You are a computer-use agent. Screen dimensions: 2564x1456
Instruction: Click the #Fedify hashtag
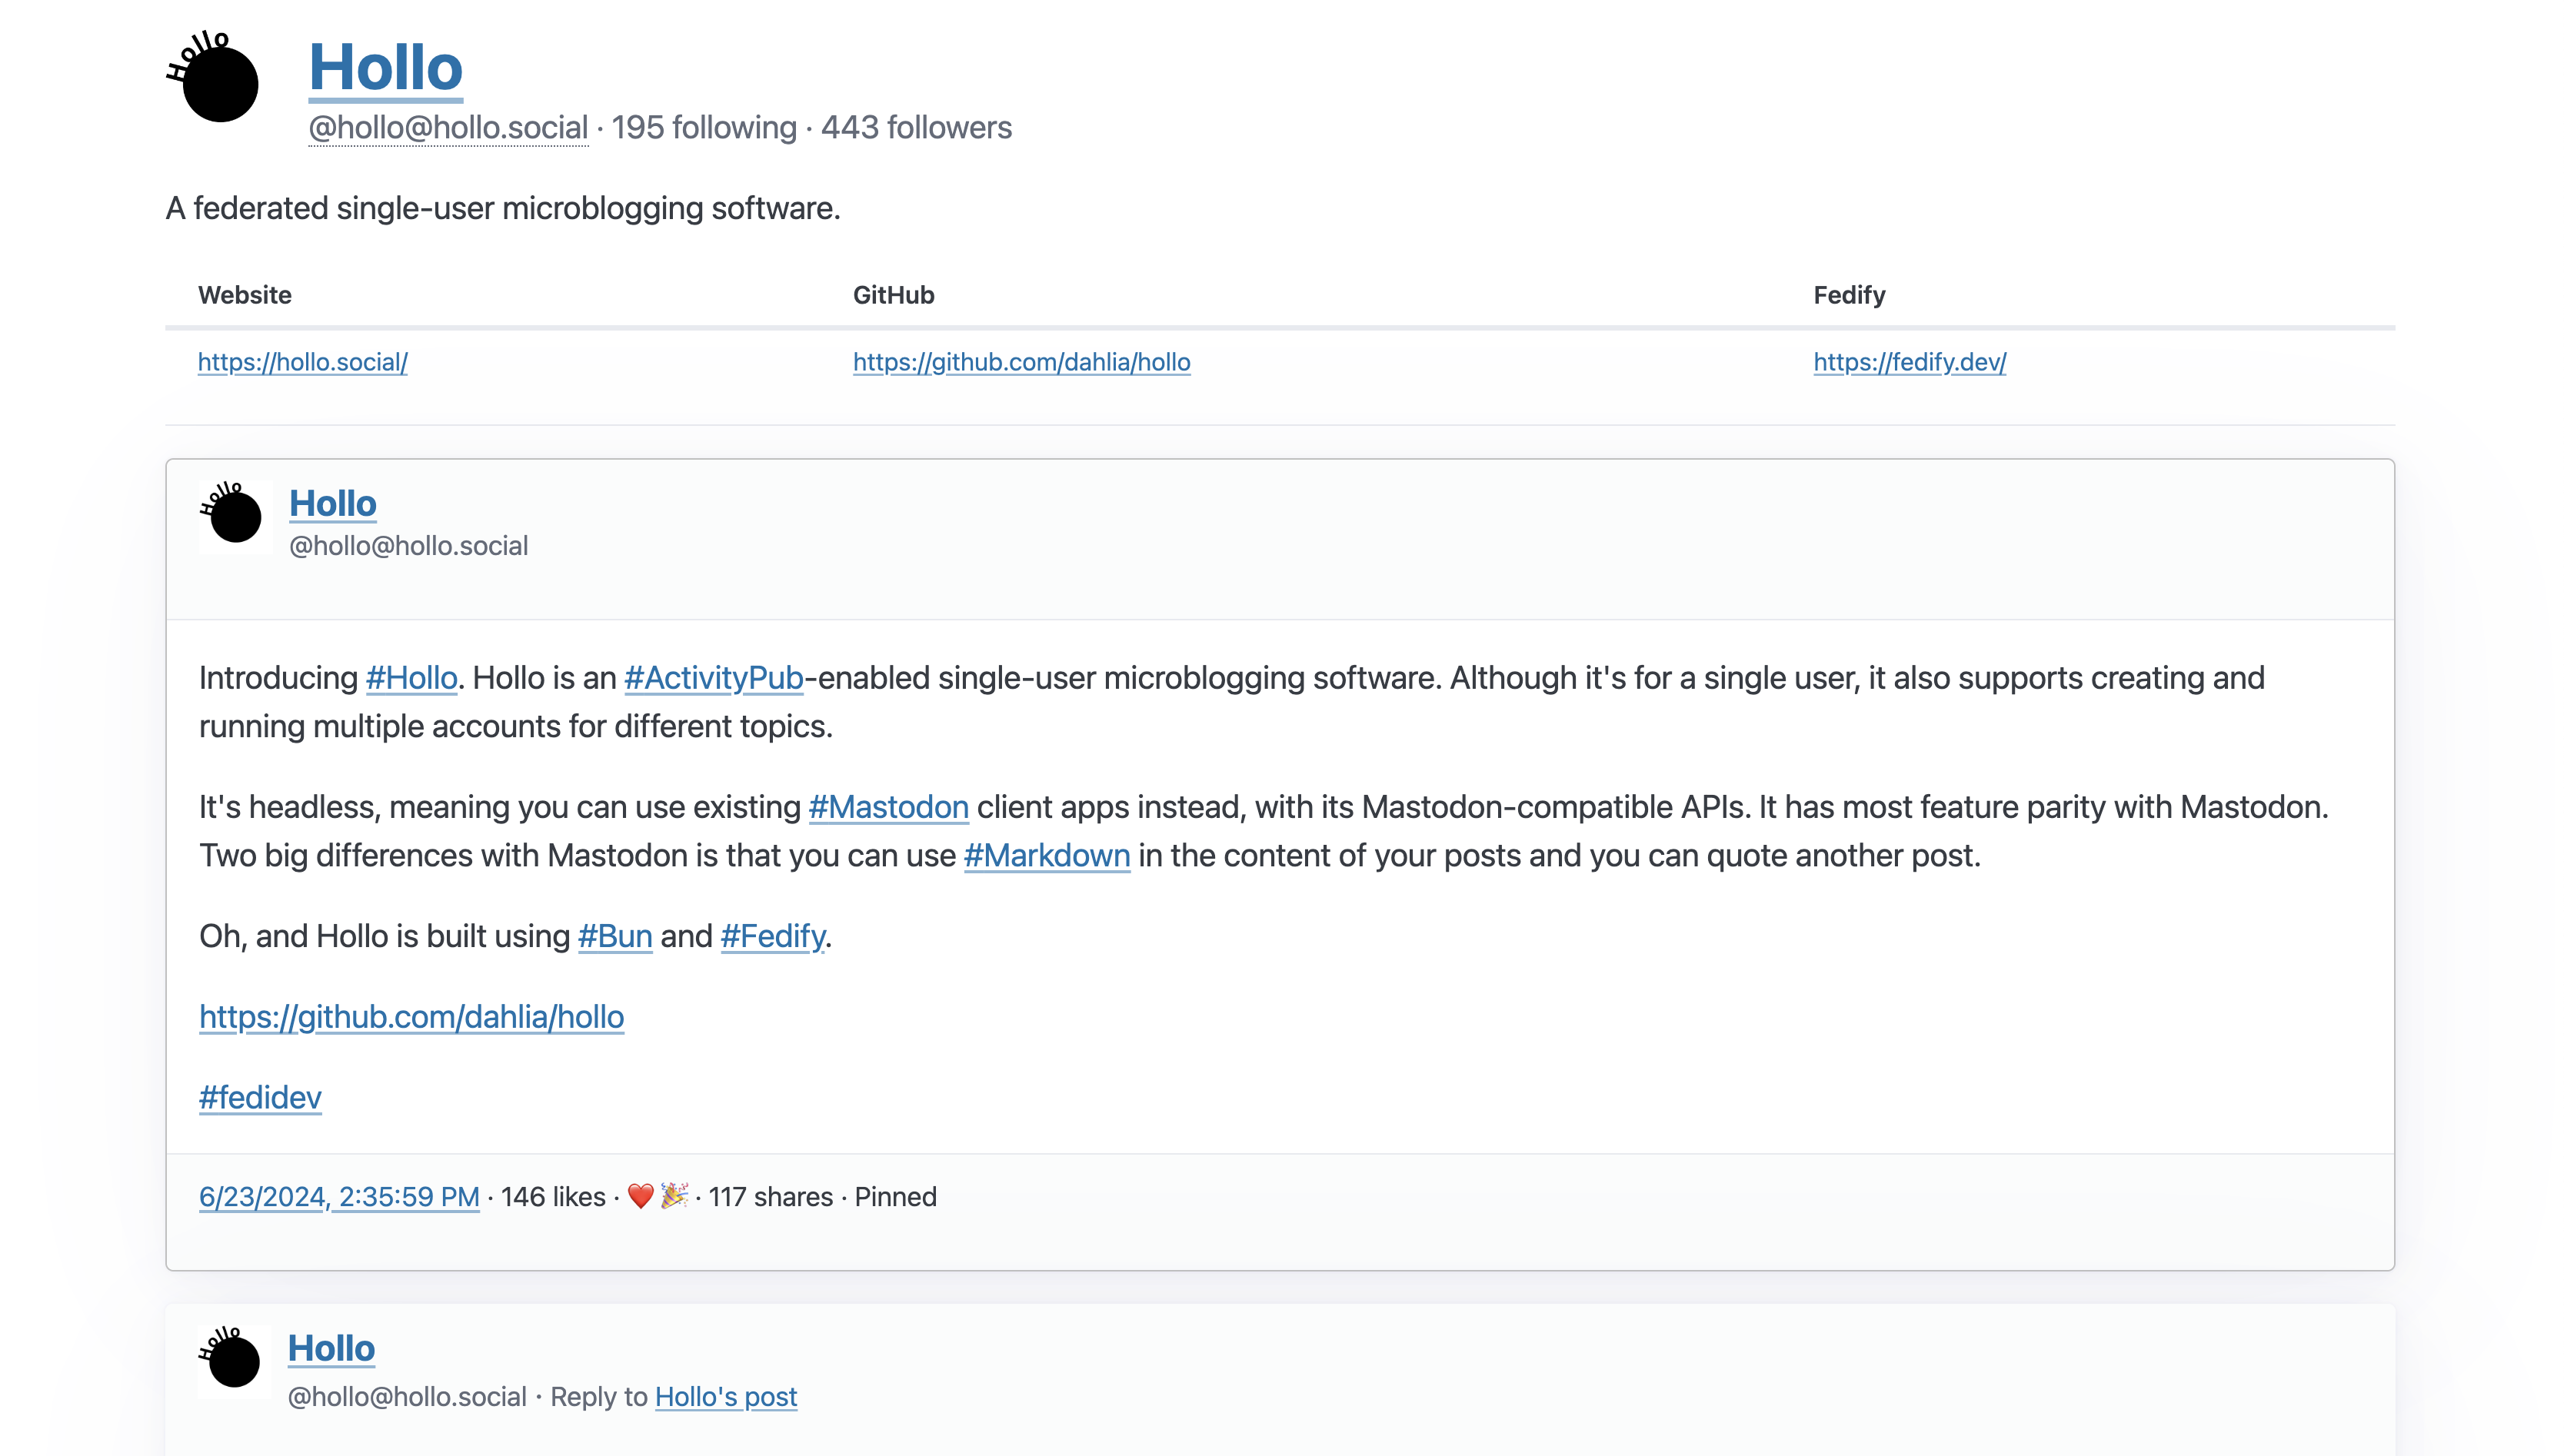772,936
